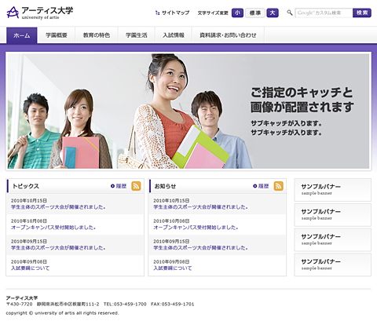Viewport: 377px width, 332px height.
Task: Click the アーティス大学 logo icon
Action: click(13, 13)
